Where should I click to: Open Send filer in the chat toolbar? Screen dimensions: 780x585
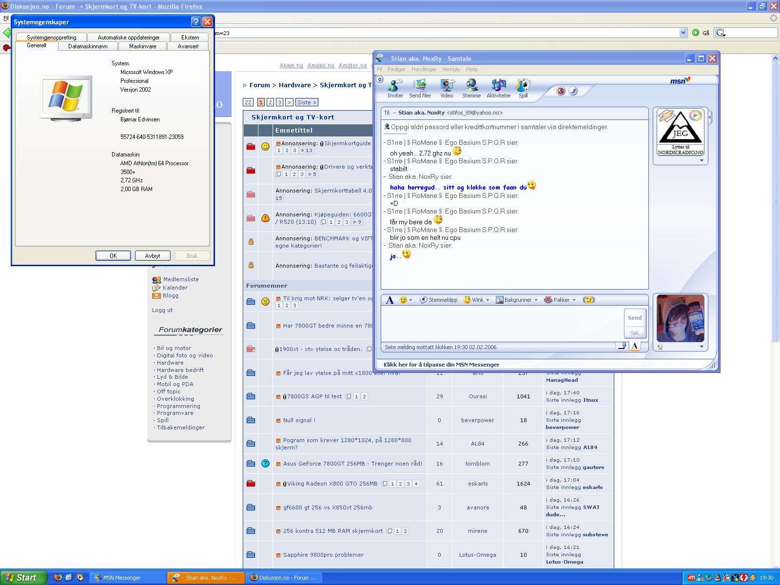point(420,88)
